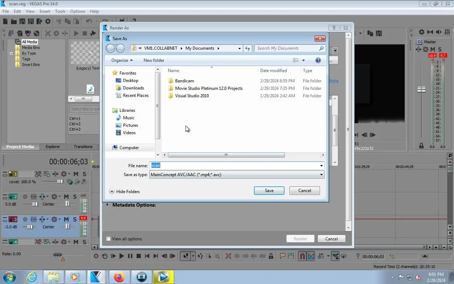
Task: Open the change view dropdown arrow
Action: [x=303, y=60]
